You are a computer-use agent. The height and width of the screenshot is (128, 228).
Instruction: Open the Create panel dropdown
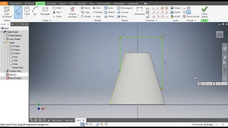click(47, 21)
